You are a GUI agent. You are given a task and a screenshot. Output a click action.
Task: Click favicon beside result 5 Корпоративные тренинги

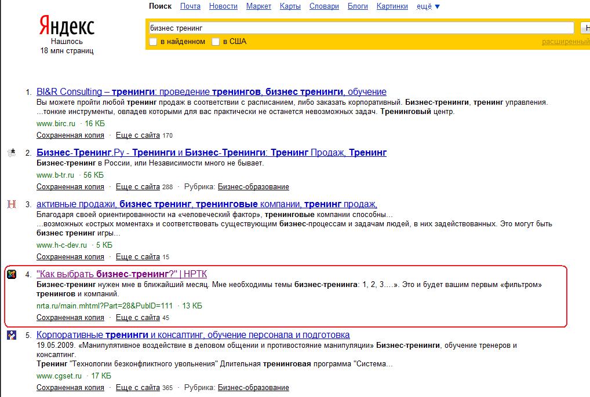click(12, 335)
